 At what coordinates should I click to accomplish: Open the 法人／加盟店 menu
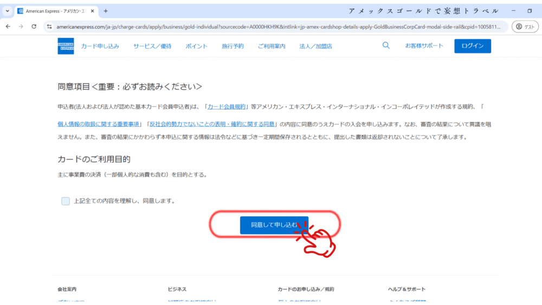(x=315, y=46)
